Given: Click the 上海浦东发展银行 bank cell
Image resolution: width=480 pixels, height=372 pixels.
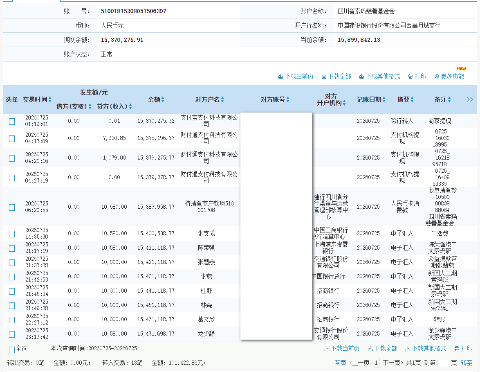Looking at the screenshot, I should tap(331, 248).
